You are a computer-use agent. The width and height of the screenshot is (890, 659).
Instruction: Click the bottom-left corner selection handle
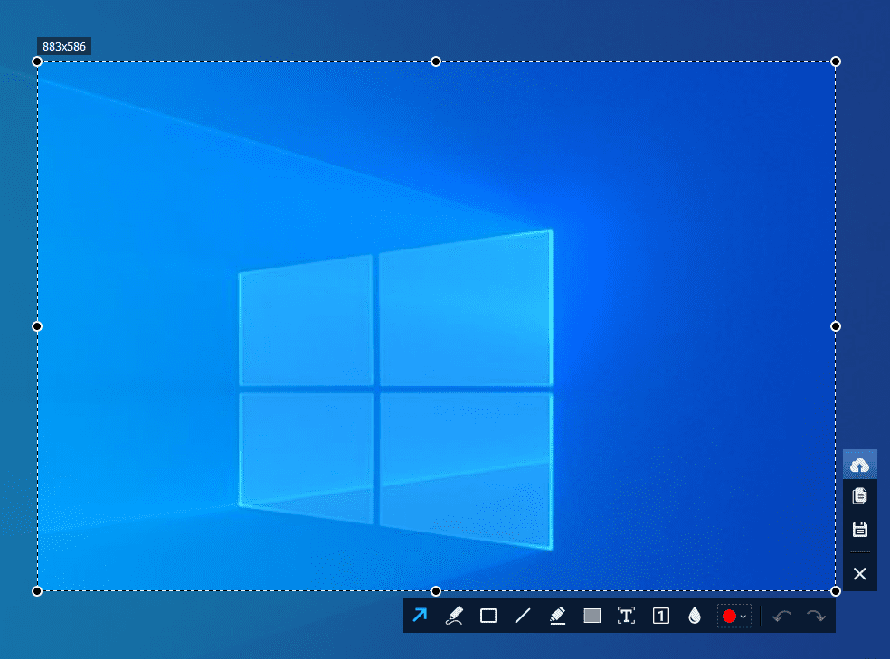[x=37, y=591]
